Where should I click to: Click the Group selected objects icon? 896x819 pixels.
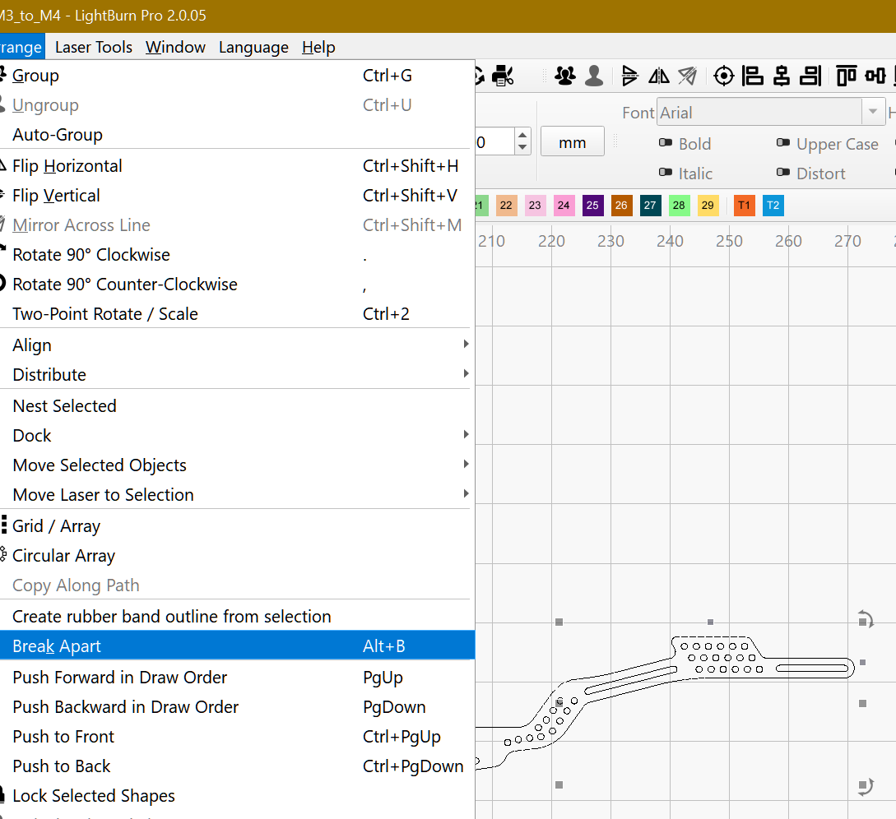pyautogui.click(x=565, y=76)
